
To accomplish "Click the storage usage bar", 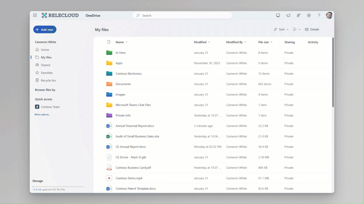I will point(58,187).
